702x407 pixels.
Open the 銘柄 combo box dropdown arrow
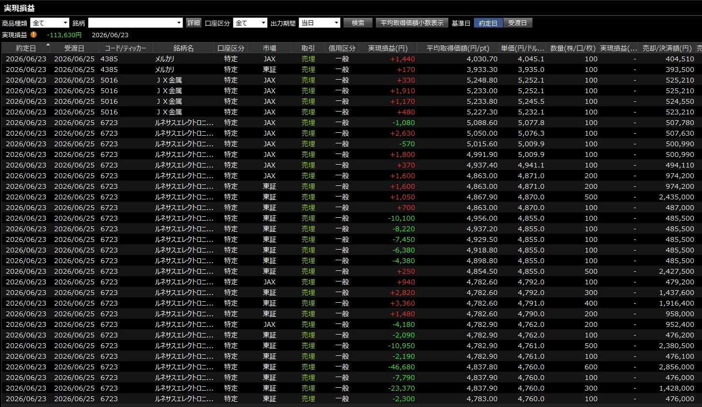coord(179,23)
